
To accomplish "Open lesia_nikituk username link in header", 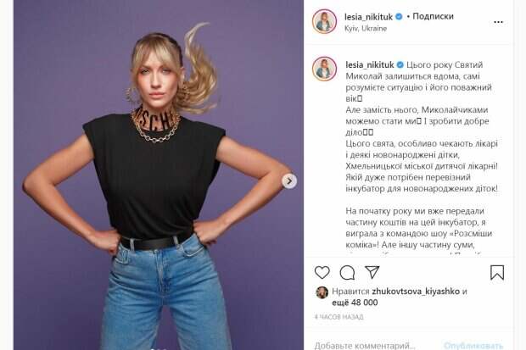I will click(368, 16).
